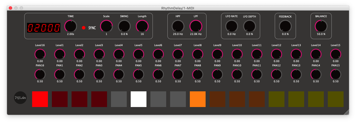
Task: Click the Level9 knob
Action: coord(217,54)
